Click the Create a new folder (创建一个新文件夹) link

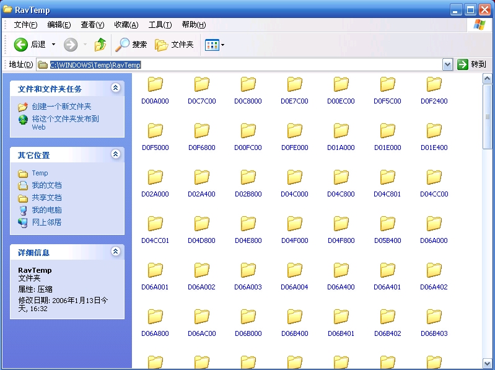[x=61, y=107]
